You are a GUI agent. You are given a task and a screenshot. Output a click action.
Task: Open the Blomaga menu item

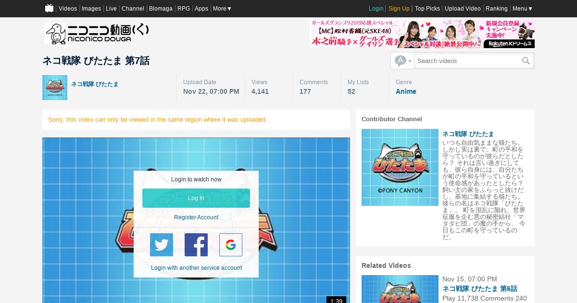tap(161, 9)
